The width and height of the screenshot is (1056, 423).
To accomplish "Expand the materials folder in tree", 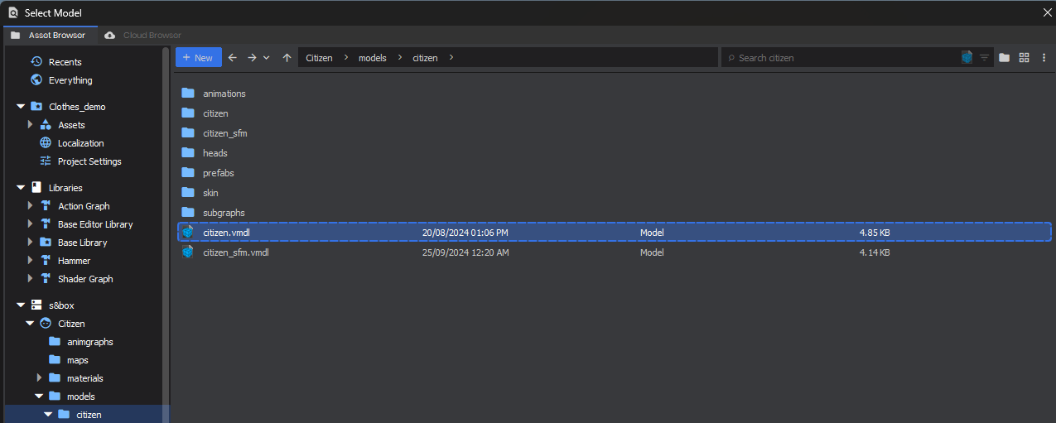I will [x=39, y=378].
